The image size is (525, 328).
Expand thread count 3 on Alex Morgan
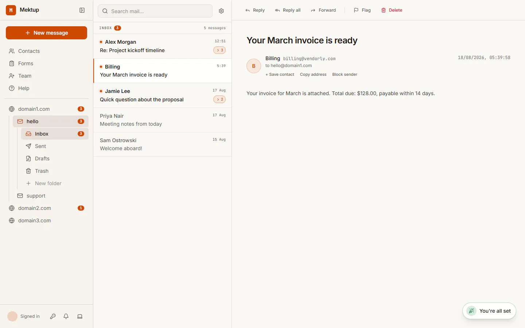tap(219, 50)
